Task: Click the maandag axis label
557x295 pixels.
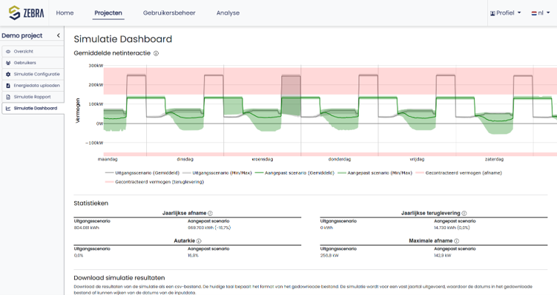Action: [x=108, y=160]
